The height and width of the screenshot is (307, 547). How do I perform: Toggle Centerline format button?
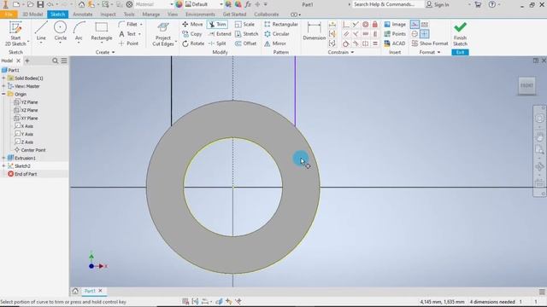point(415,34)
